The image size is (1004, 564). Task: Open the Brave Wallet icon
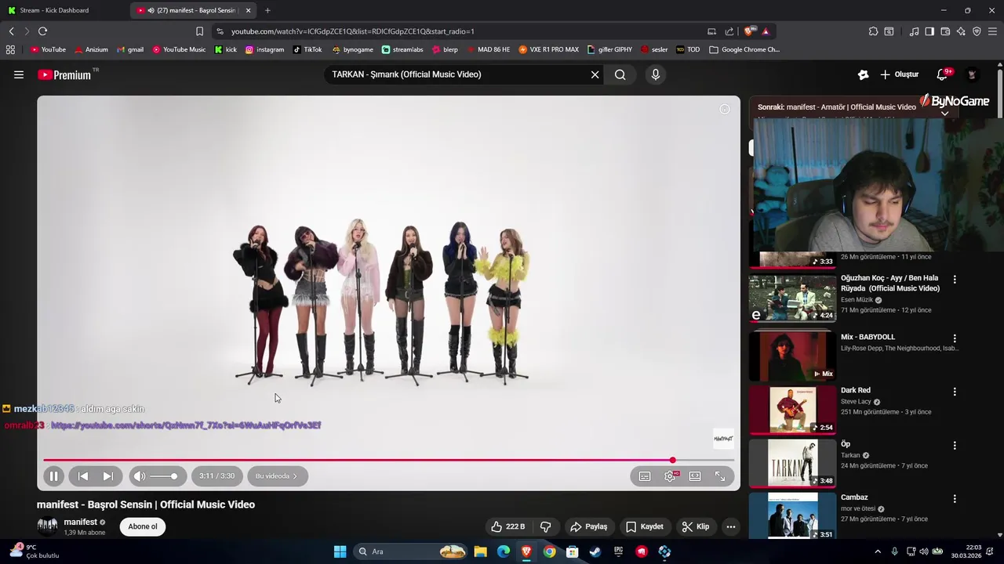click(x=945, y=31)
